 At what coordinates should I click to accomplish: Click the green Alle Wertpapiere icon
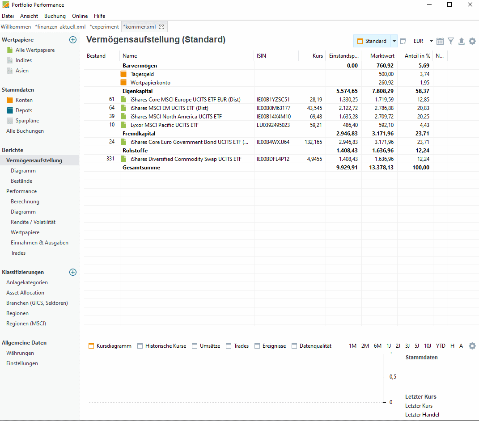[10, 50]
